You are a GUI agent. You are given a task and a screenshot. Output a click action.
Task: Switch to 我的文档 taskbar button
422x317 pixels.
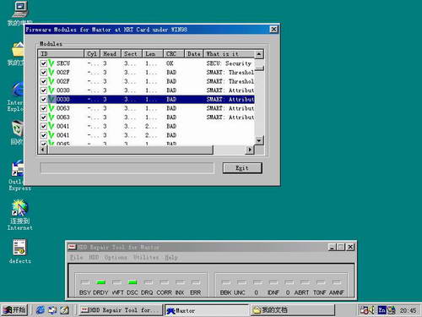coord(293,310)
